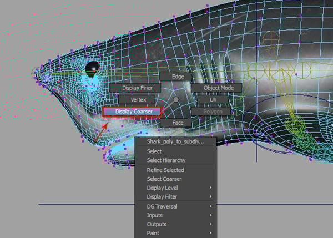The height and width of the screenshot is (238, 333).
Task: Open the Outputs submenu
Action: pyautogui.click(x=175, y=224)
